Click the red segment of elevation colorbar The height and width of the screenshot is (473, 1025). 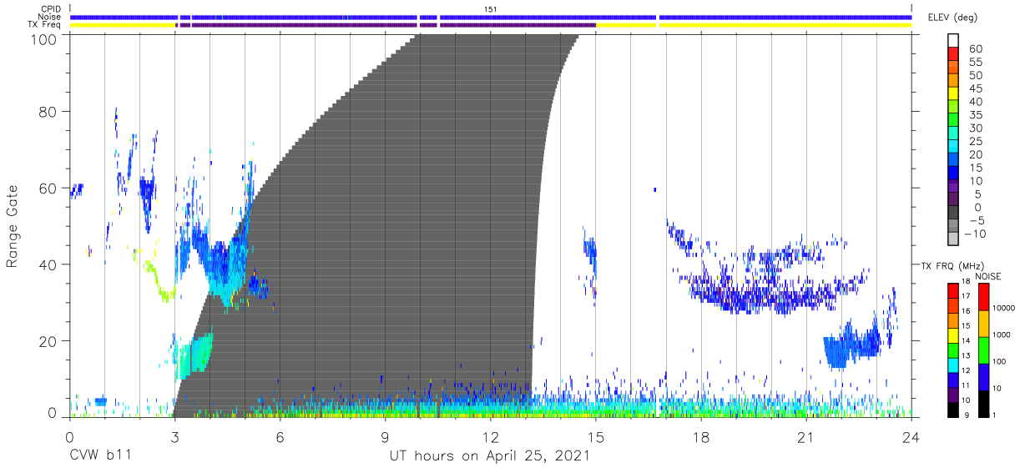tap(952, 53)
